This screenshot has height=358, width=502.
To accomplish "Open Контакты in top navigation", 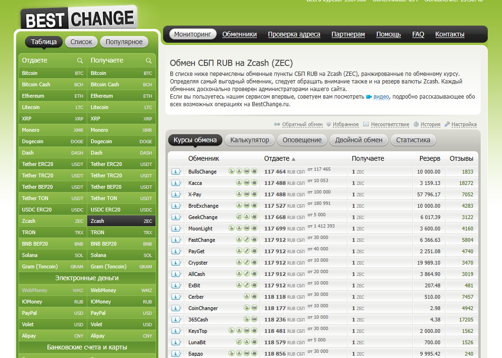I will point(450,34).
